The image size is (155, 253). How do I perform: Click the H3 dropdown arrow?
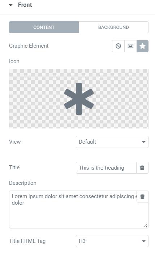click(x=143, y=241)
